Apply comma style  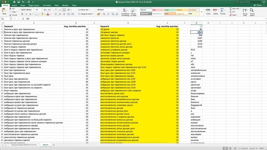pyautogui.click(x=108, y=14)
